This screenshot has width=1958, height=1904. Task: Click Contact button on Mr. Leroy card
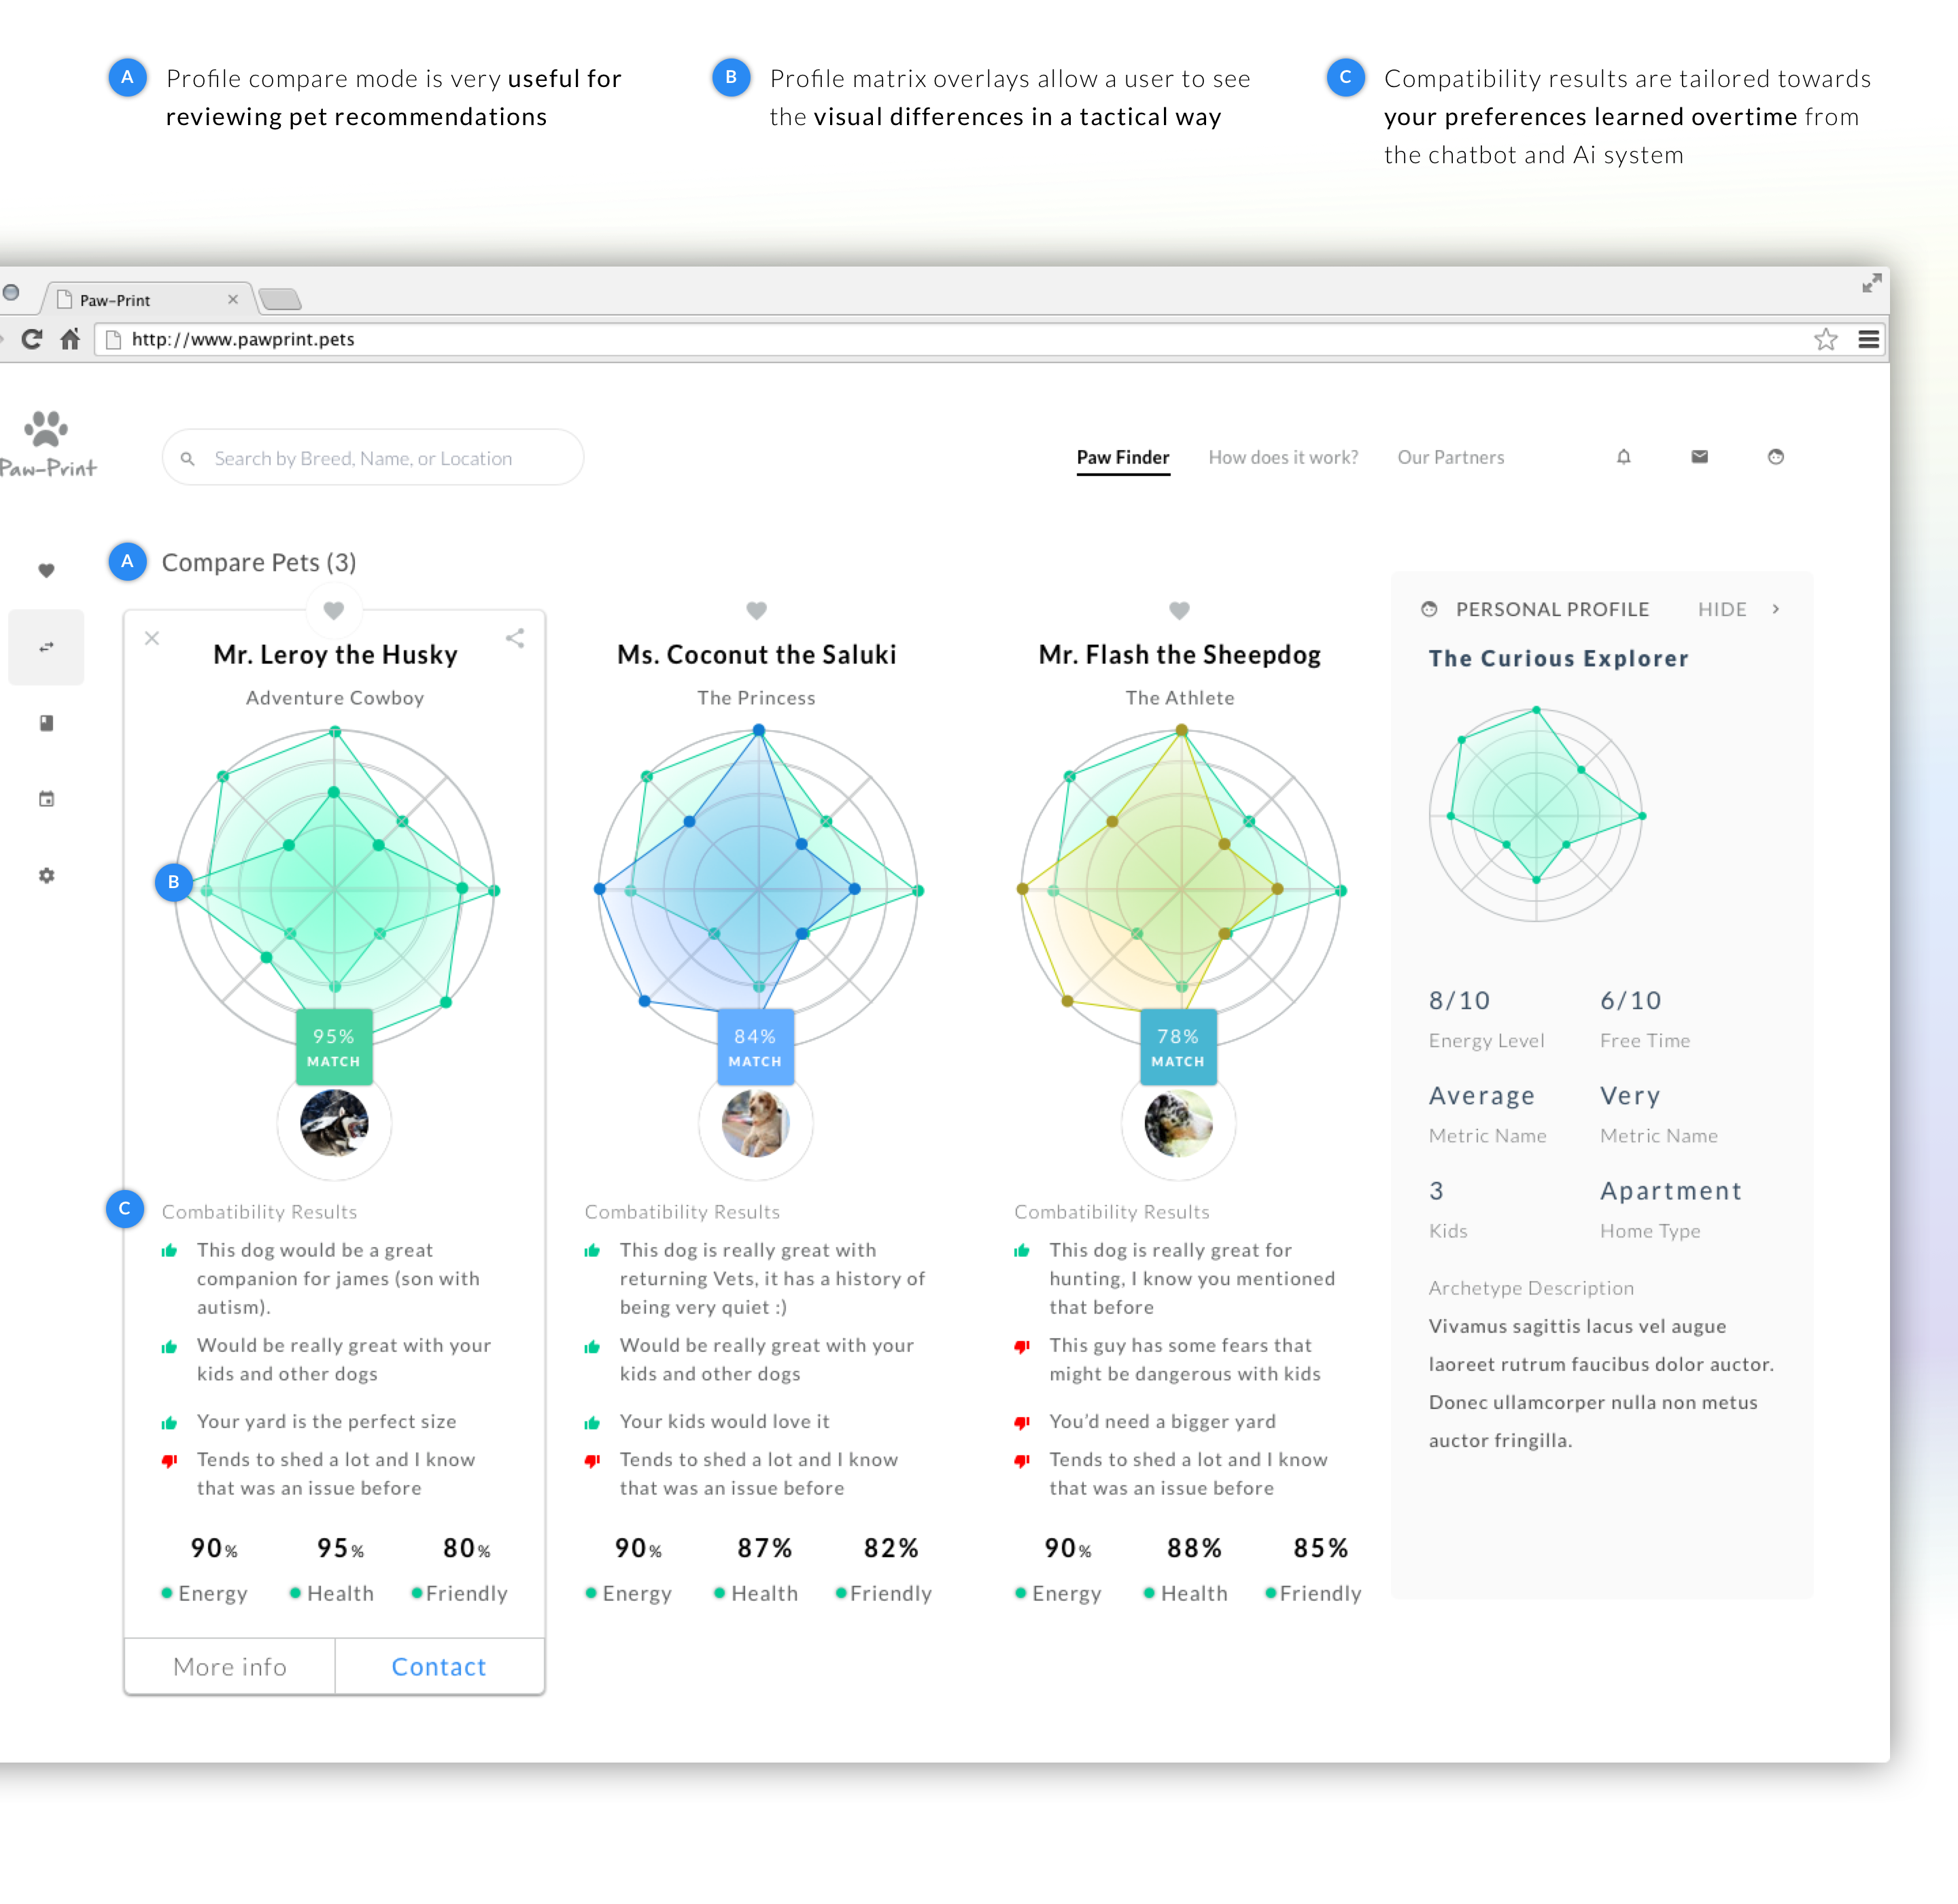439,1665
